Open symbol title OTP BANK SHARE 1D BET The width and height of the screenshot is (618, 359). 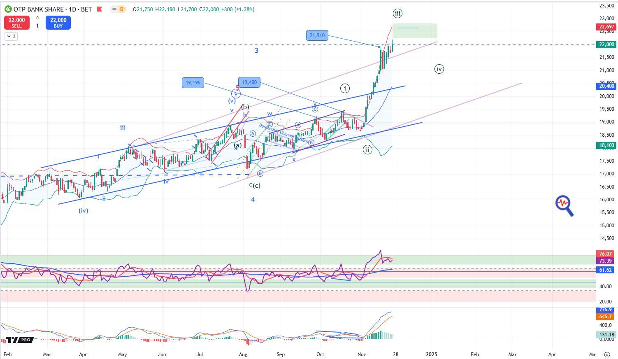point(53,9)
